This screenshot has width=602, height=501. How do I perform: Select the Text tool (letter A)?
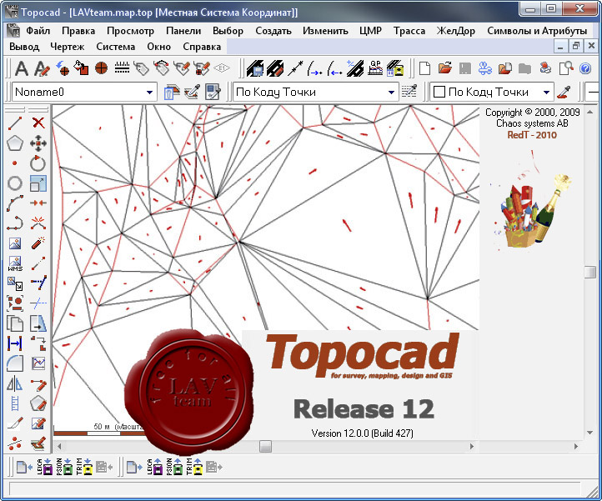point(22,69)
